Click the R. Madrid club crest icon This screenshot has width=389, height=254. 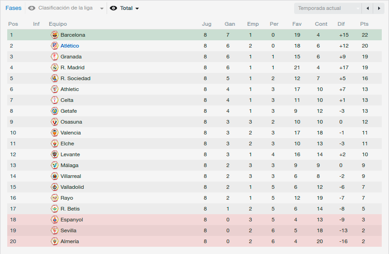pyautogui.click(x=55, y=67)
